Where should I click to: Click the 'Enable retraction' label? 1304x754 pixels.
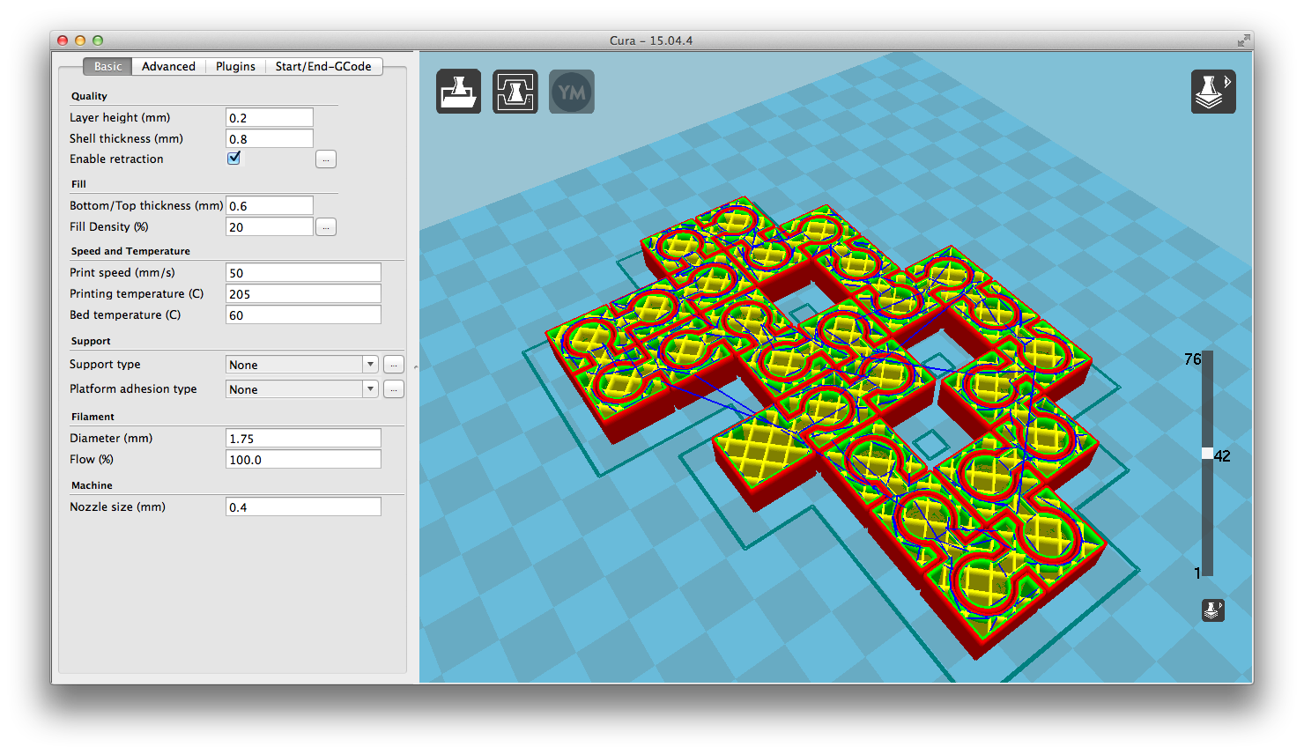[x=116, y=159]
